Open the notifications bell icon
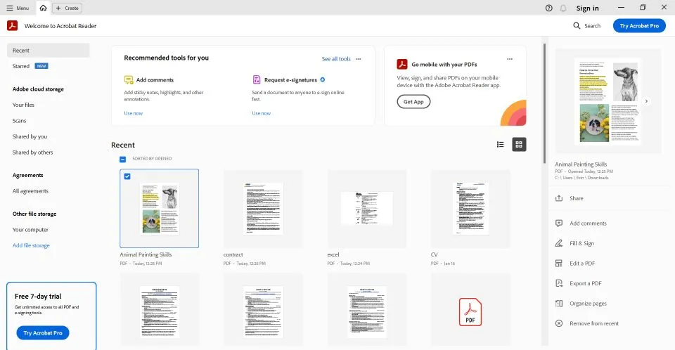This screenshot has height=350, width=675. click(x=563, y=8)
